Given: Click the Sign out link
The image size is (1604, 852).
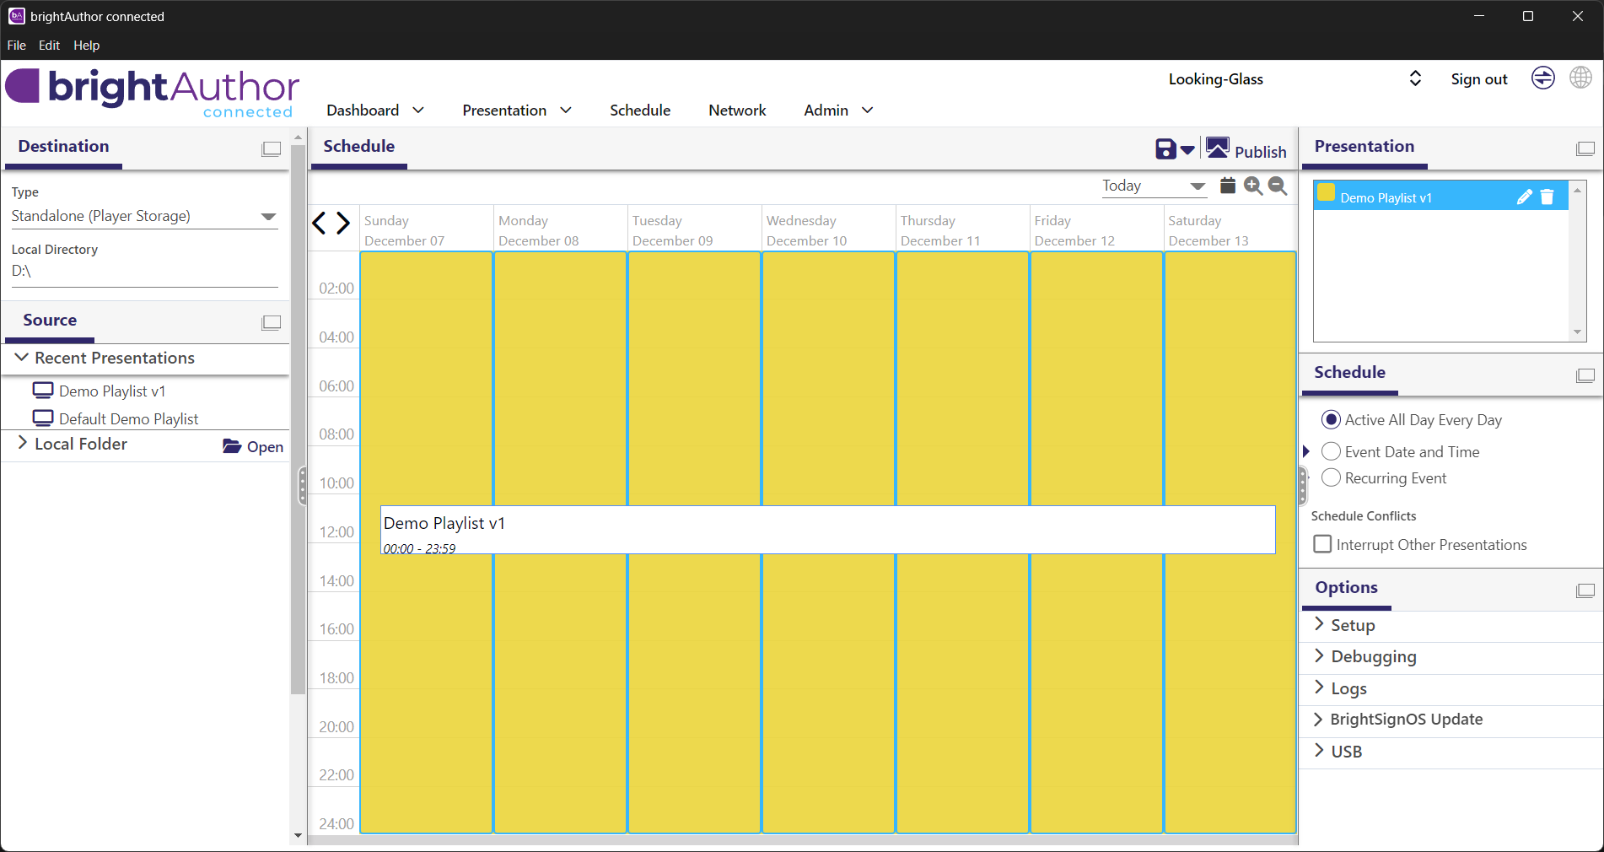Looking at the screenshot, I should pyautogui.click(x=1478, y=79).
